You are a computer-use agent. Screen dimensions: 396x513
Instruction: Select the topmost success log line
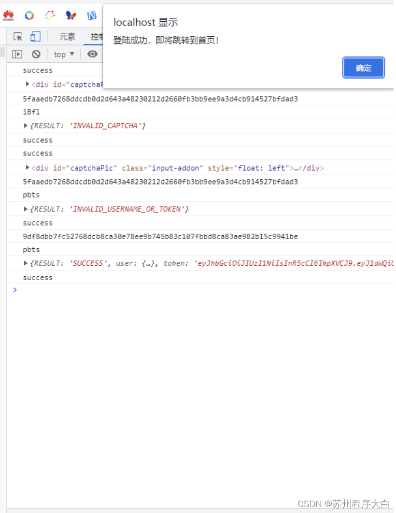[x=38, y=71]
